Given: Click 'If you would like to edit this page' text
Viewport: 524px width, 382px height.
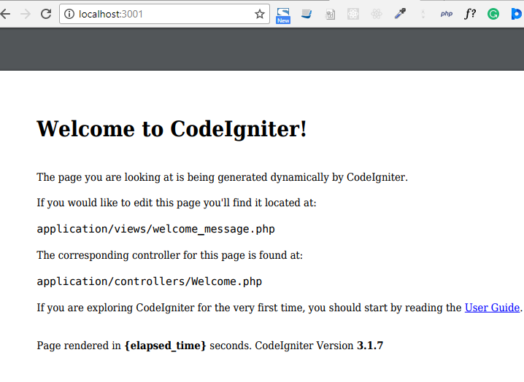Looking at the screenshot, I should pyautogui.click(x=119, y=203).
